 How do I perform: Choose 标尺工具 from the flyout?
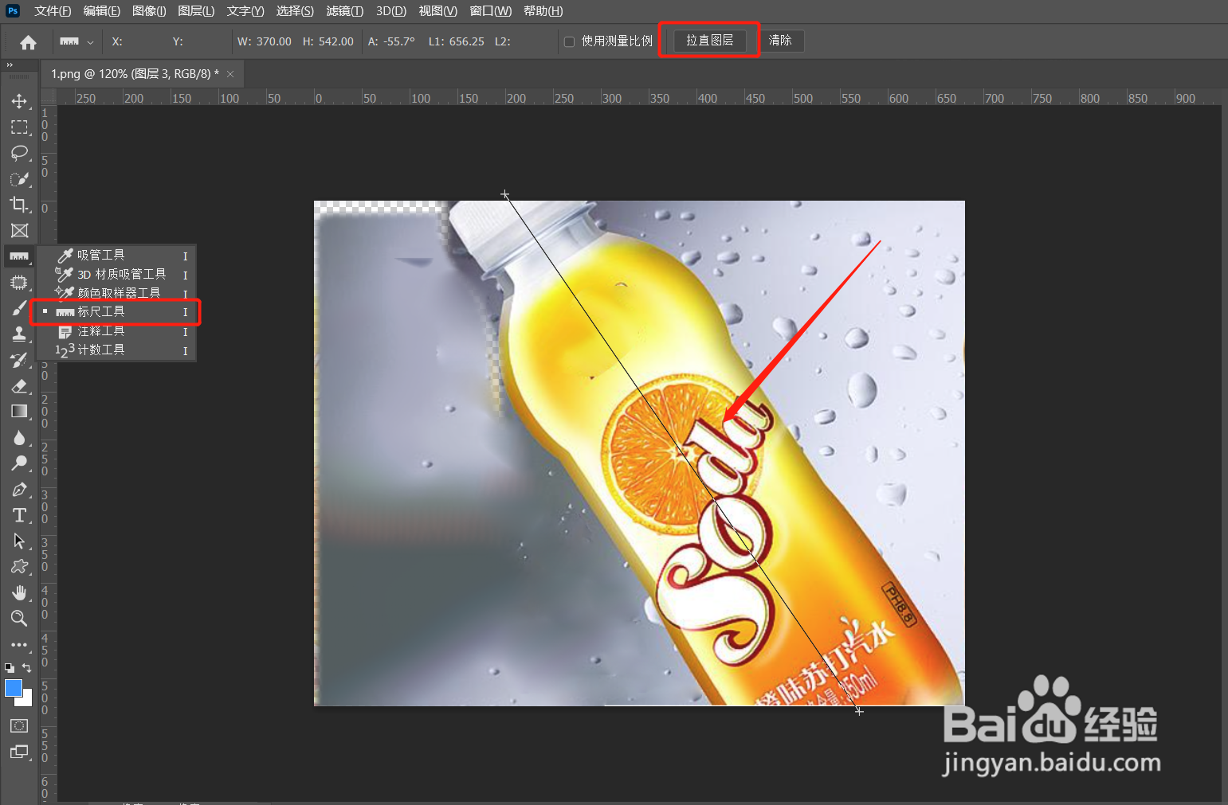pos(116,311)
